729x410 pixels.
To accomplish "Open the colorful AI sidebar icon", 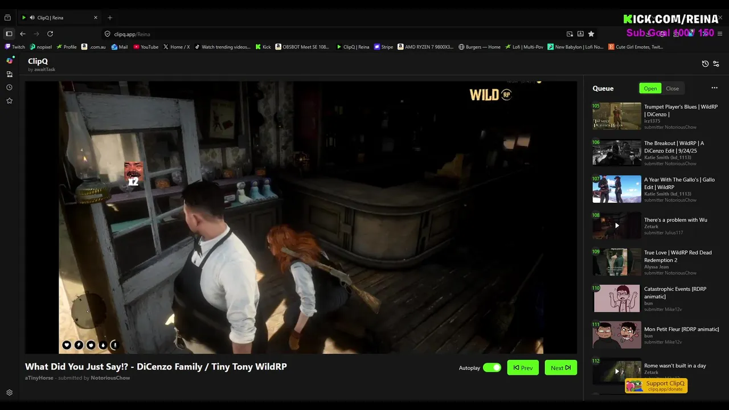I will point(9,60).
